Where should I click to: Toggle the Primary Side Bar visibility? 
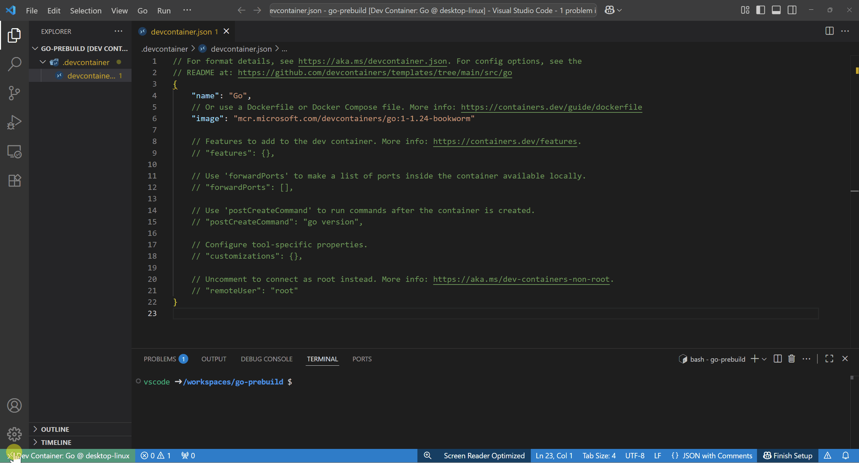[x=761, y=10]
